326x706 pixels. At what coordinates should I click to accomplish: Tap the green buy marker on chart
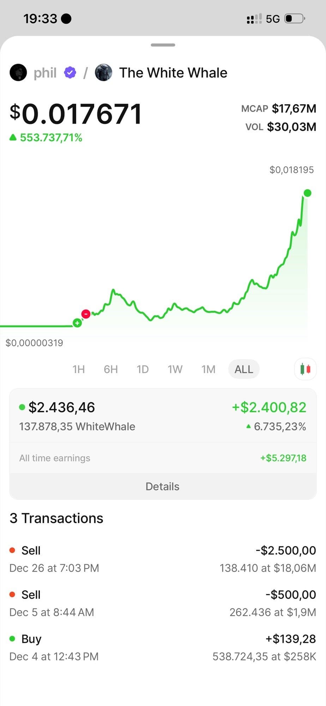point(77,323)
